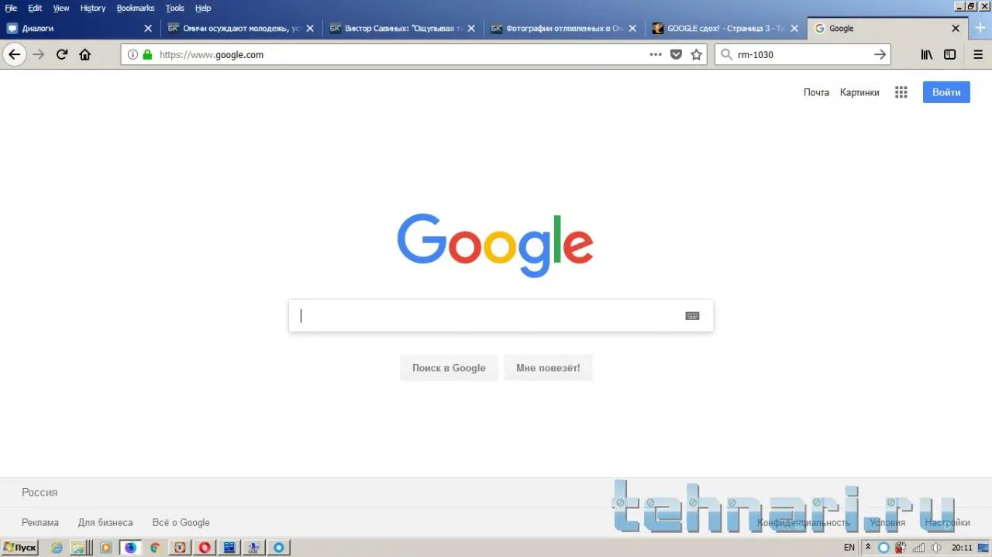Open the Реклама footer link

(40, 522)
